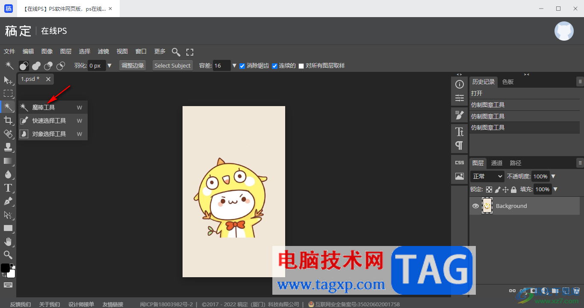Click the link layers icon

point(512,291)
